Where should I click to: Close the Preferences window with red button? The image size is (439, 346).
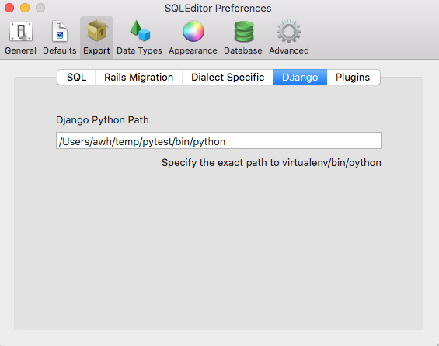click(9, 8)
